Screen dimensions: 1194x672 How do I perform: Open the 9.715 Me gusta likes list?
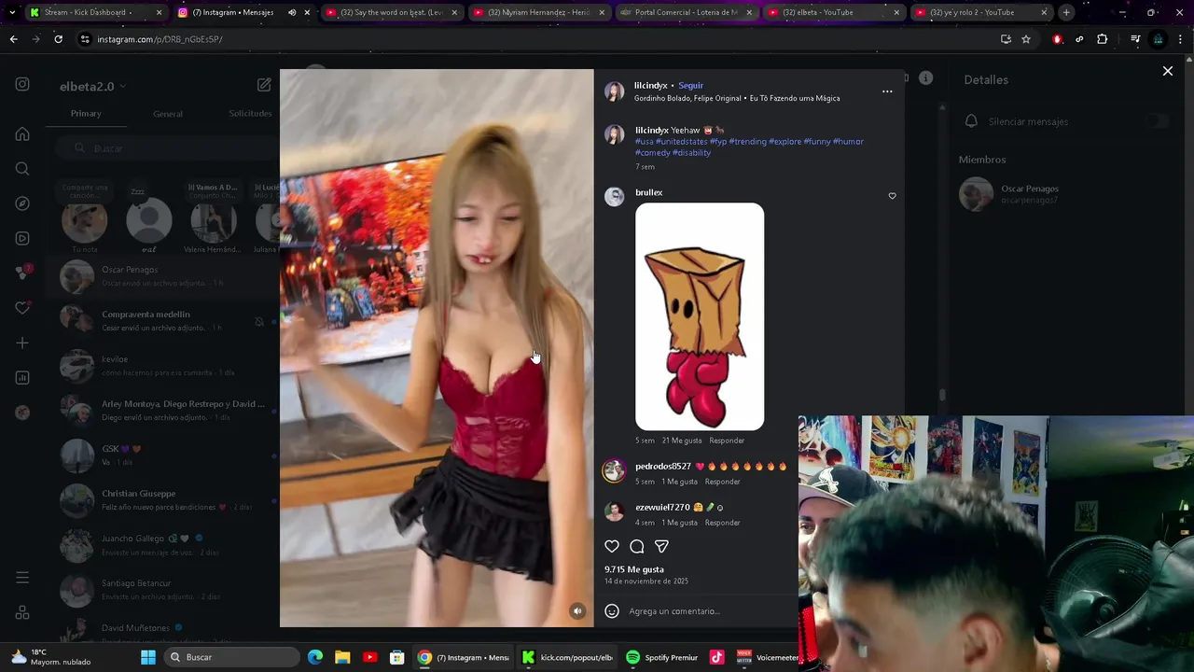coord(634,569)
